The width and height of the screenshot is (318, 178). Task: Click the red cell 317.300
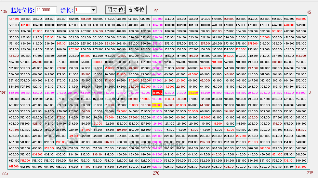point(265,37)
